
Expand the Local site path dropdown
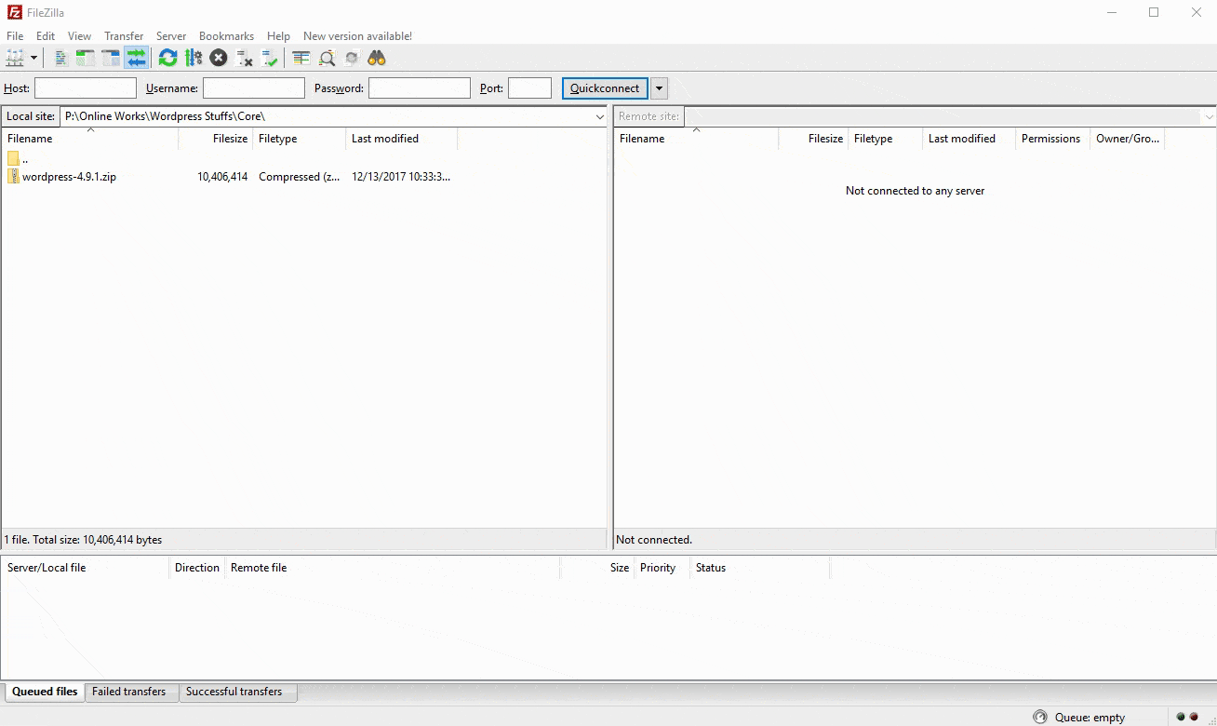tap(600, 116)
